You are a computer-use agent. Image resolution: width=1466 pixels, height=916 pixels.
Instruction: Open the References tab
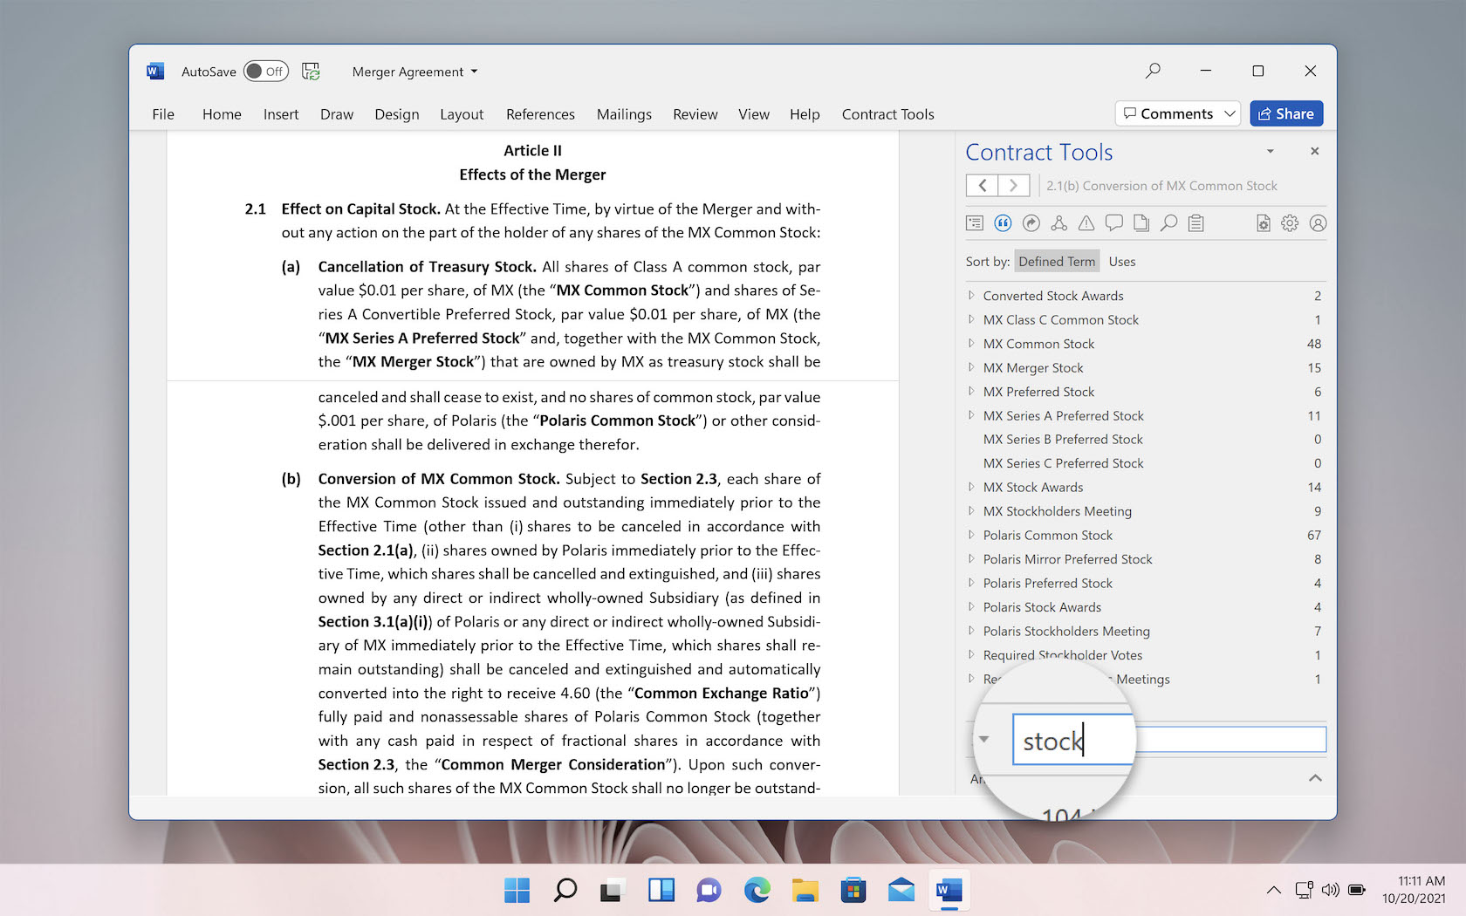(x=540, y=114)
